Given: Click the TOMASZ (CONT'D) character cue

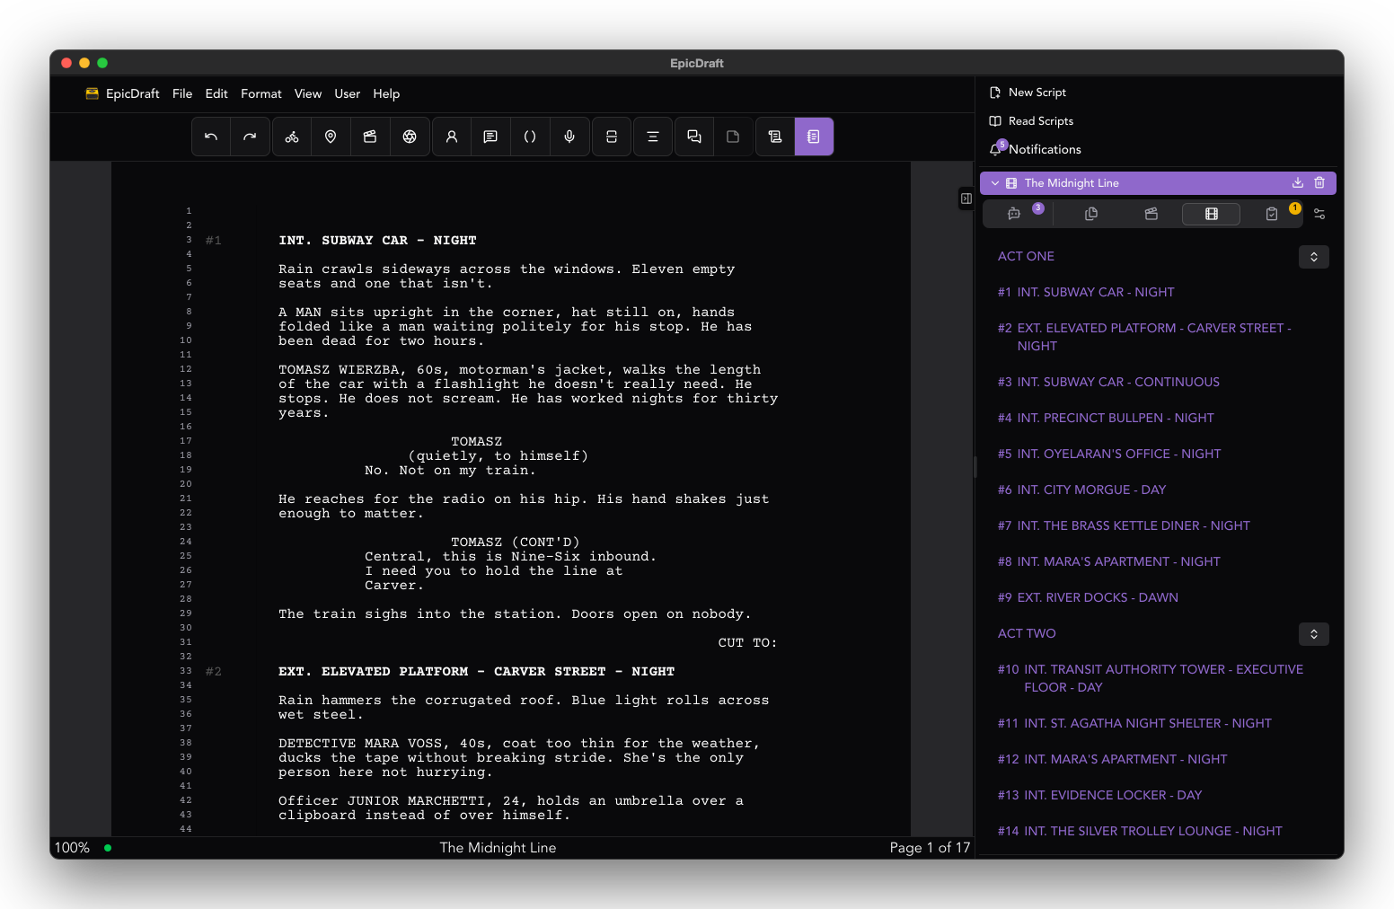Looking at the screenshot, I should pyautogui.click(x=515, y=543).
